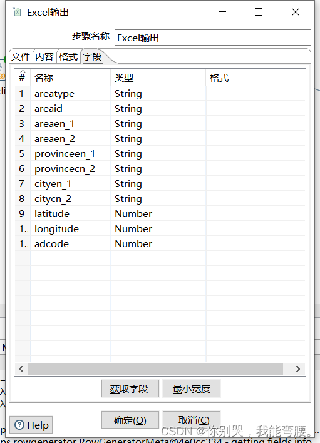The image size is (320, 443).
Task: Click the Help question mark icon
Action: 19,425
